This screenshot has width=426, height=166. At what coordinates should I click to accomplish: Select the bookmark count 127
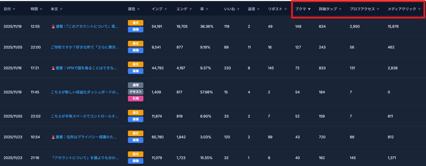coord(298,47)
